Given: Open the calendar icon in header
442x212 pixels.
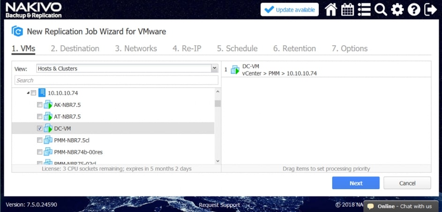Looking at the screenshot, I should pos(348,10).
